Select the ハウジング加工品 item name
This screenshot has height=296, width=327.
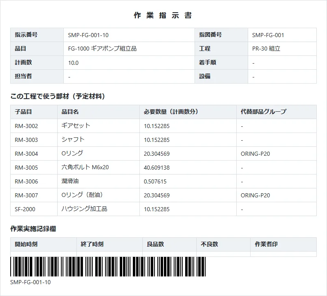(84, 209)
